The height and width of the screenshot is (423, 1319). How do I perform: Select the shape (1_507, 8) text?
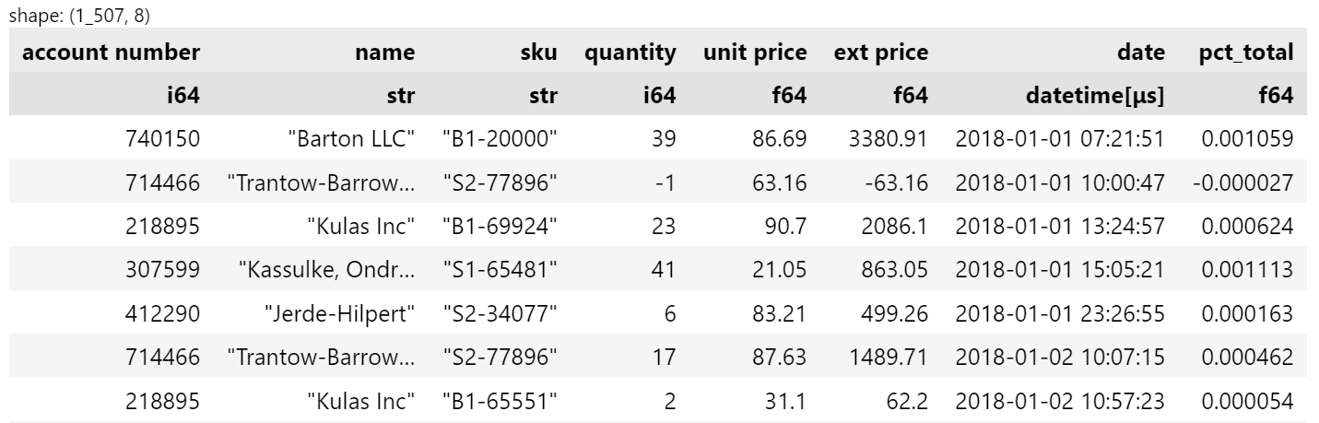[79, 16]
